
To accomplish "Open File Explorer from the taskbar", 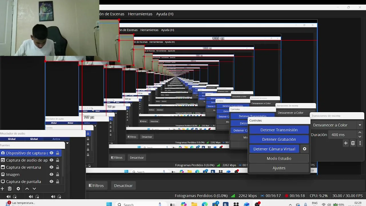I will tap(194, 204).
